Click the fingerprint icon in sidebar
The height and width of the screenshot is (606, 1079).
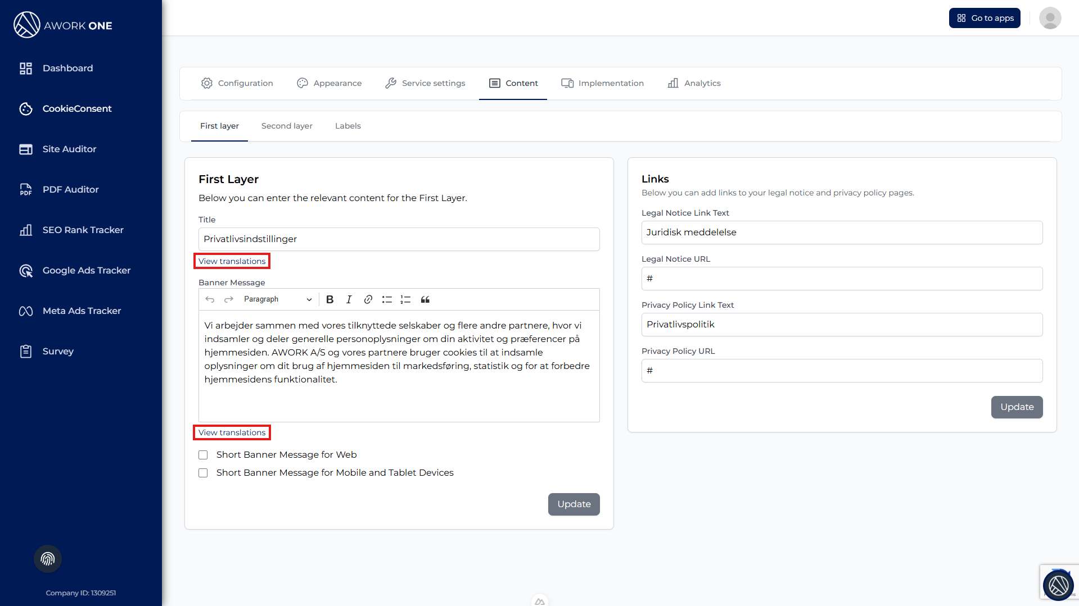pos(48,559)
